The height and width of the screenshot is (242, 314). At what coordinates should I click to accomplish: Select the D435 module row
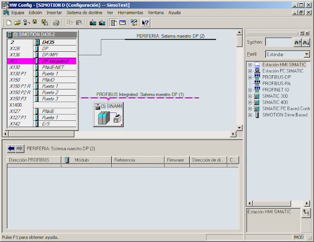click(42, 42)
